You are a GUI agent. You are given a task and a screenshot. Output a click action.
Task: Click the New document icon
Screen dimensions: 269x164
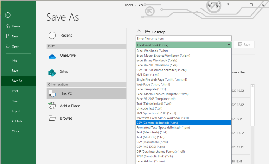click(8, 36)
